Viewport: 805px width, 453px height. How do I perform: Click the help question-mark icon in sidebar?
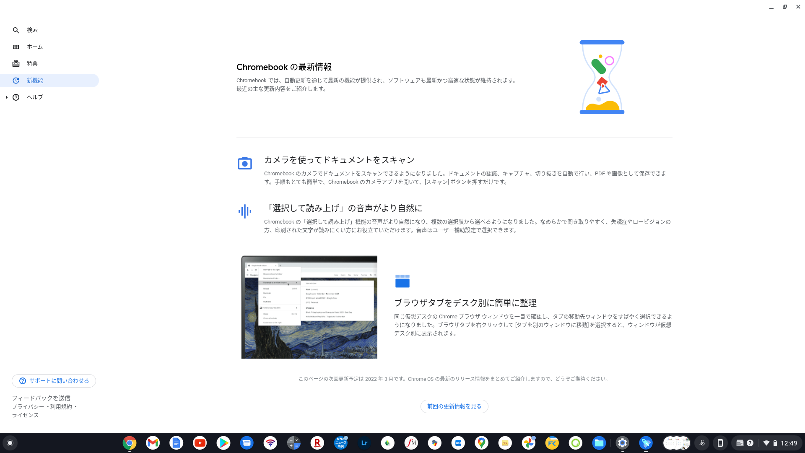(16, 97)
